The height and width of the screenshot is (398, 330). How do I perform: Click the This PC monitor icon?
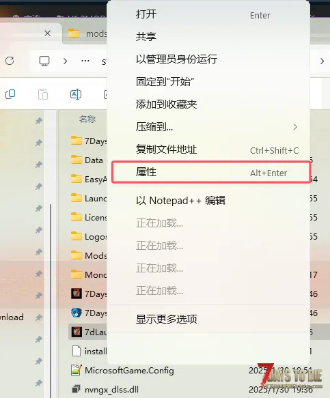44,61
